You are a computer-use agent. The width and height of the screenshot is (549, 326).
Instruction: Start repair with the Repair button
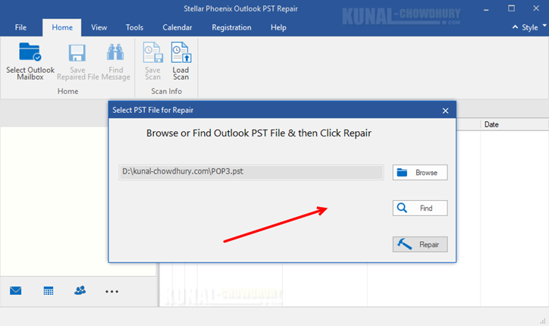pyautogui.click(x=420, y=244)
